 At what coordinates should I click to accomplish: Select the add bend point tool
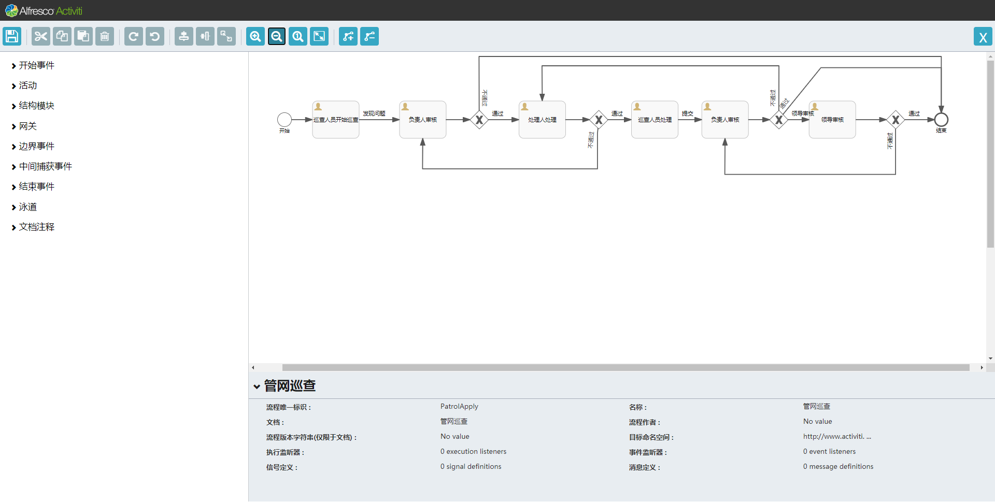[348, 36]
